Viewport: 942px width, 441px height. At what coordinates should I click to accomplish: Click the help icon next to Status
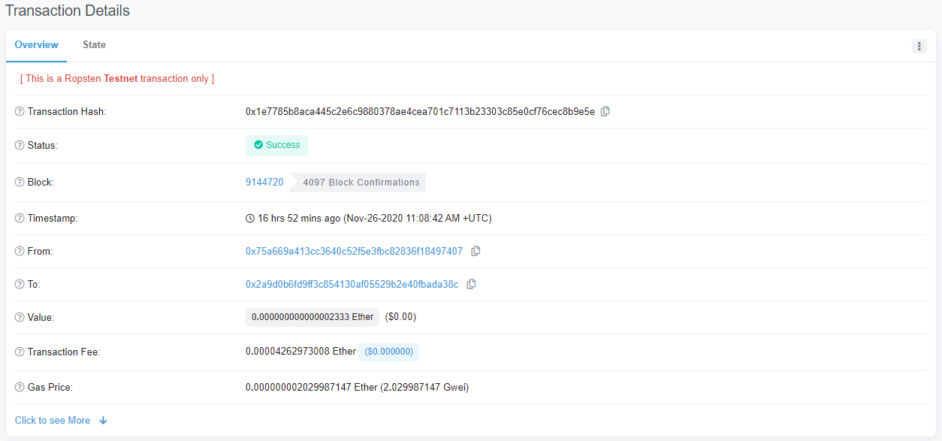tap(20, 146)
